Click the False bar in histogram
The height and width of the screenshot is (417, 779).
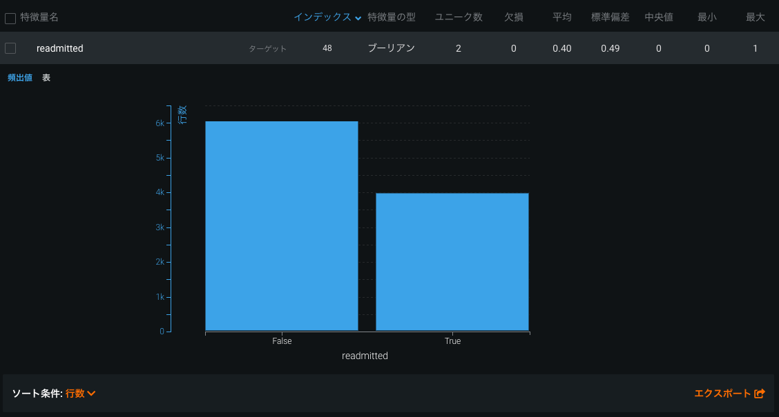pyautogui.click(x=282, y=226)
